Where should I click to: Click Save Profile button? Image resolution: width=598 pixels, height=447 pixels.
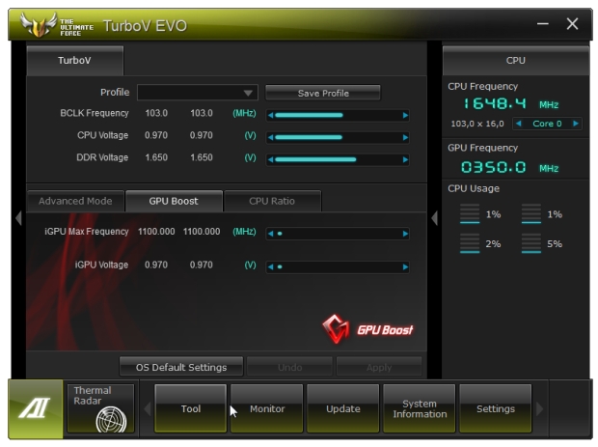point(323,93)
